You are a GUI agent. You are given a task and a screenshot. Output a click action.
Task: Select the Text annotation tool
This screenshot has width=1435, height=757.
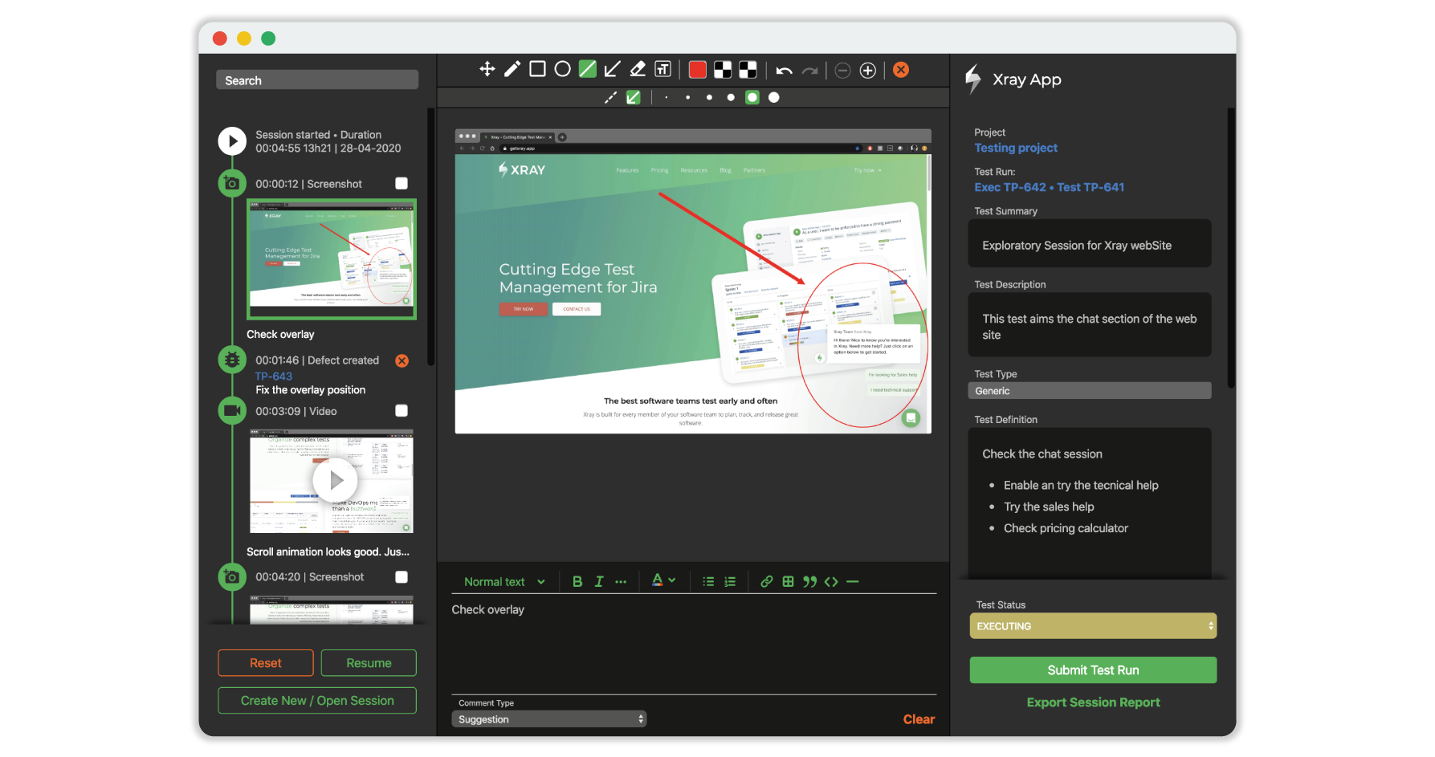click(x=662, y=69)
